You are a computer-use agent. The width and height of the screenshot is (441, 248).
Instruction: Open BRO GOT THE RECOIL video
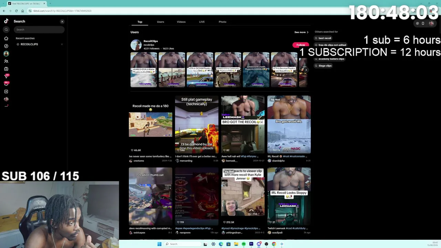(243, 124)
